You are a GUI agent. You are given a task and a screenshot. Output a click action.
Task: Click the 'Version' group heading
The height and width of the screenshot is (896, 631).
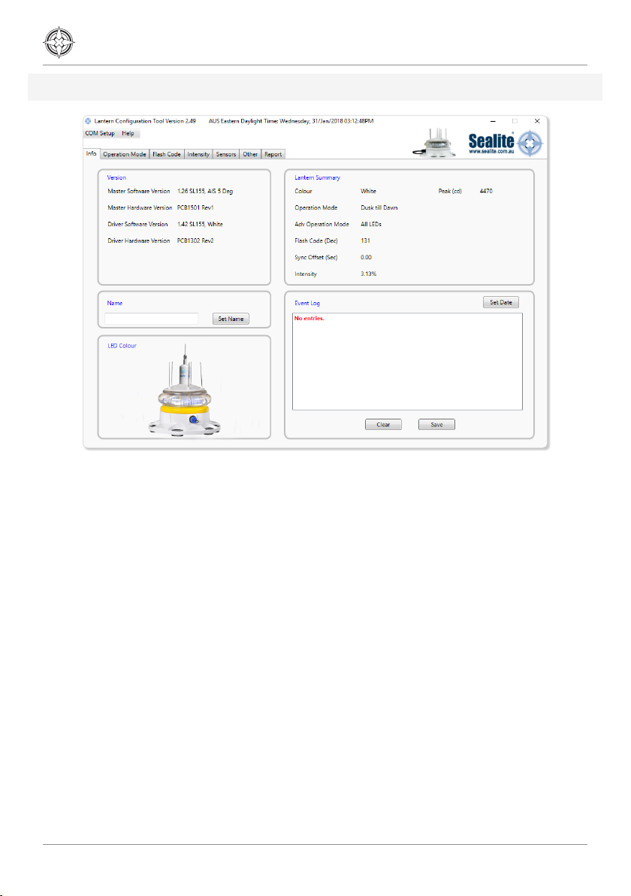pos(116,177)
